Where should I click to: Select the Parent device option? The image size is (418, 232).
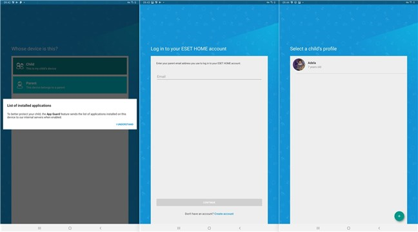pos(70,85)
